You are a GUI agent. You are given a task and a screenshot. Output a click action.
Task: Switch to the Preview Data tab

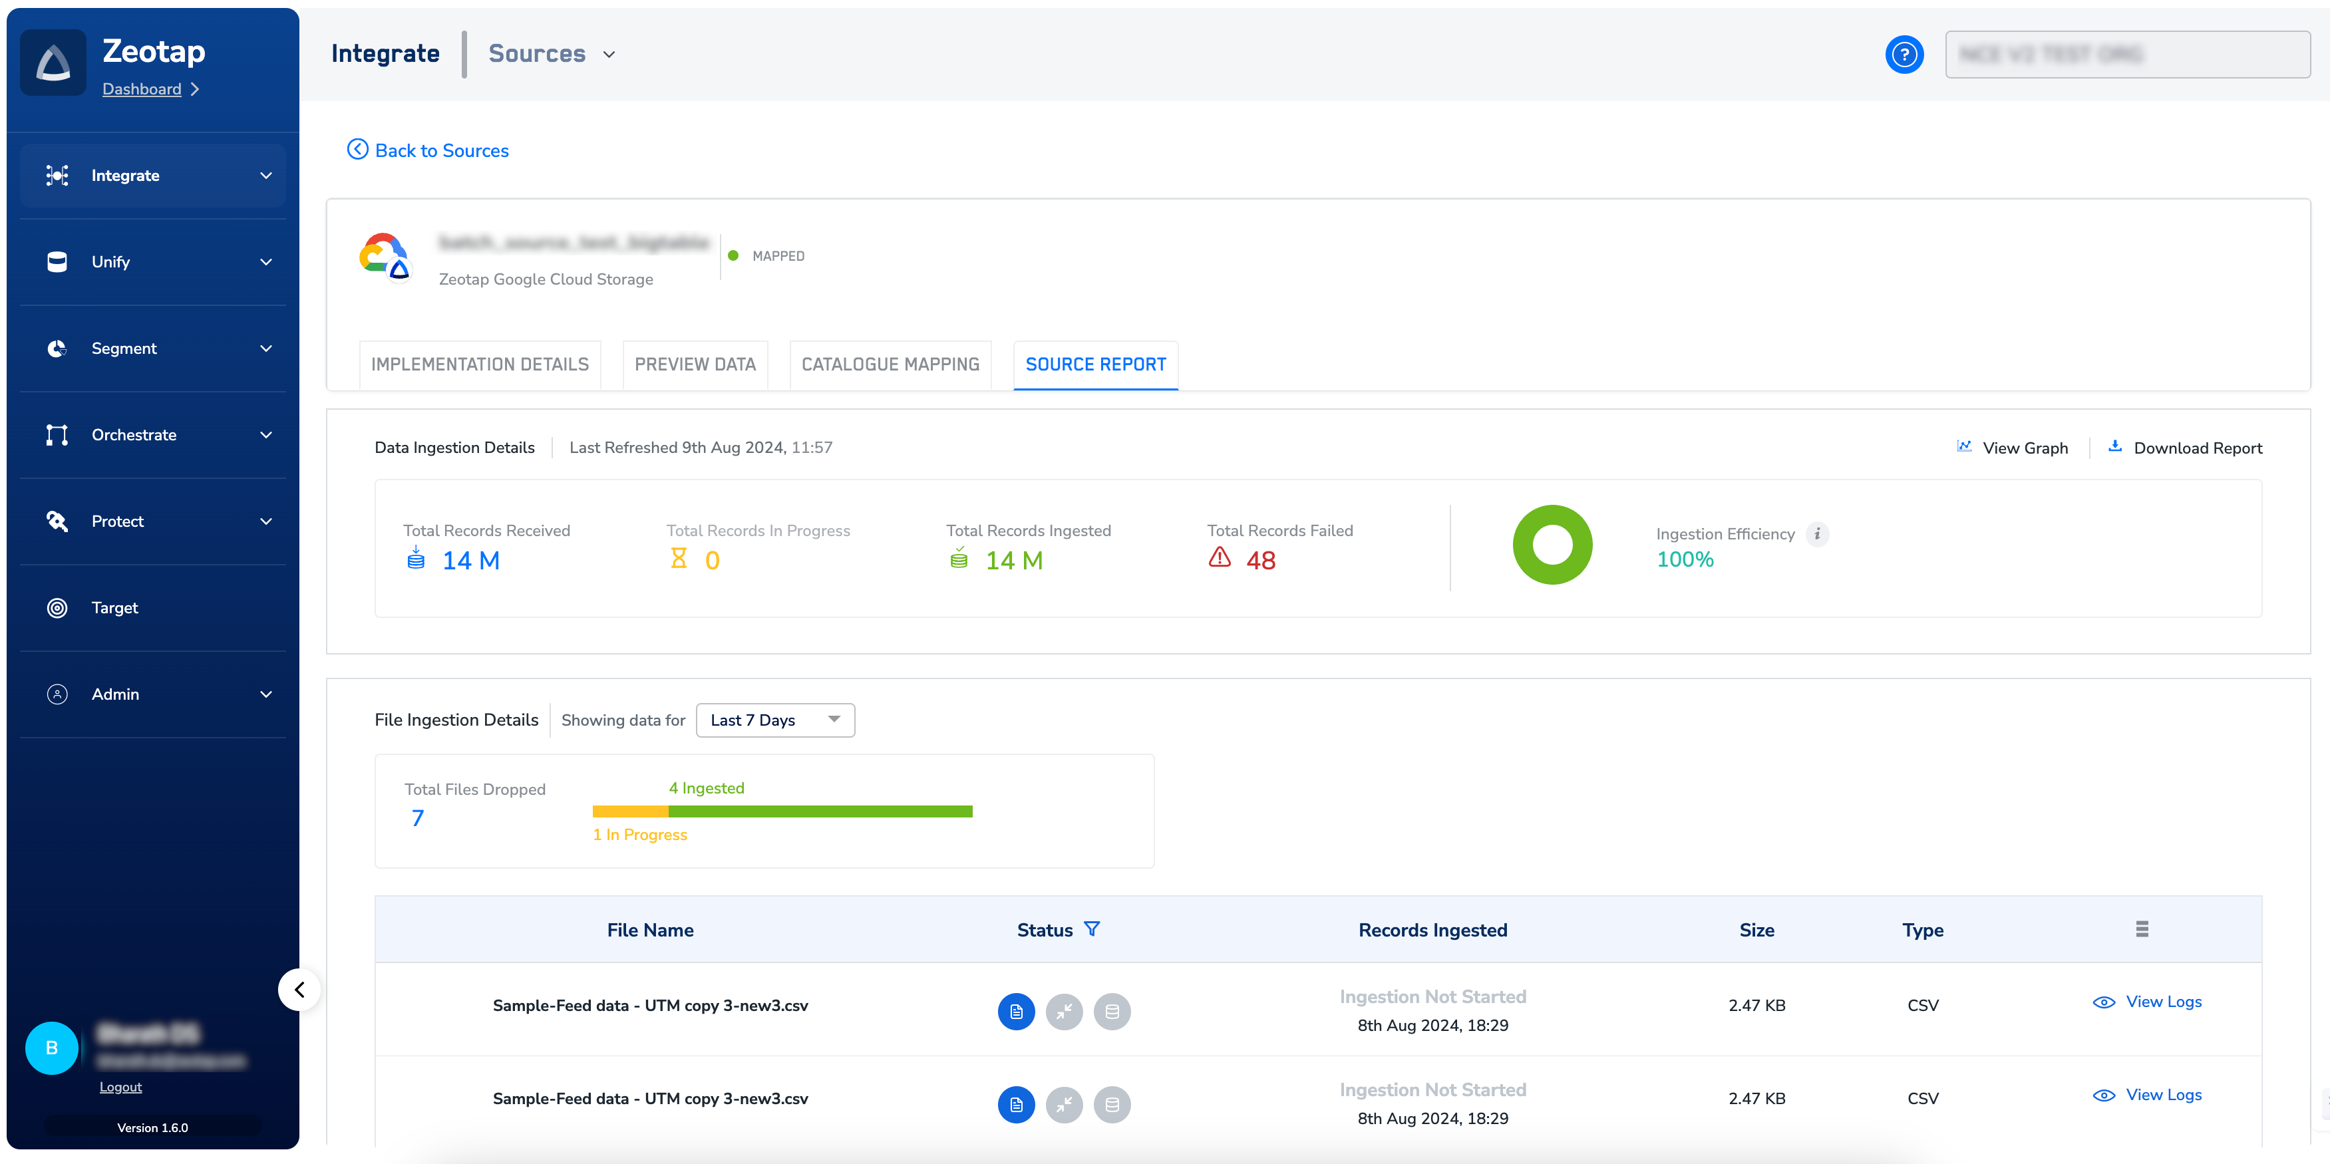pyautogui.click(x=695, y=364)
